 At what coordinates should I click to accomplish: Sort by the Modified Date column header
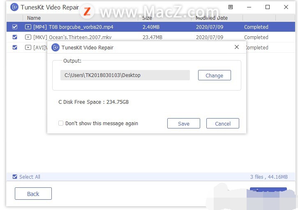click(x=212, y=18)
